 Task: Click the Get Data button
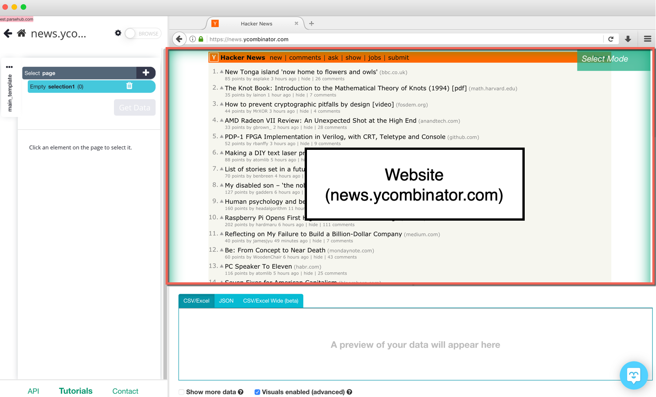[x=134, y=107]
